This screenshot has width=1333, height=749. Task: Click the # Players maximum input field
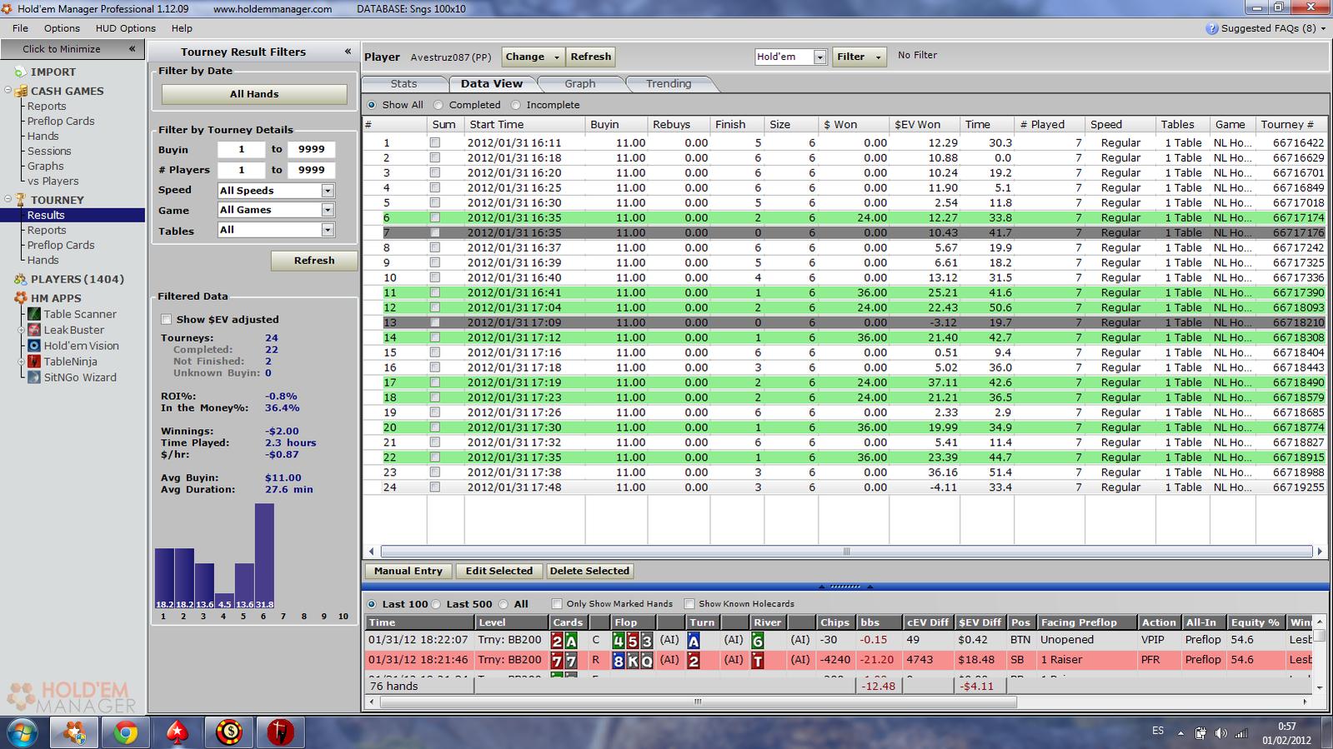pos(311,170)
